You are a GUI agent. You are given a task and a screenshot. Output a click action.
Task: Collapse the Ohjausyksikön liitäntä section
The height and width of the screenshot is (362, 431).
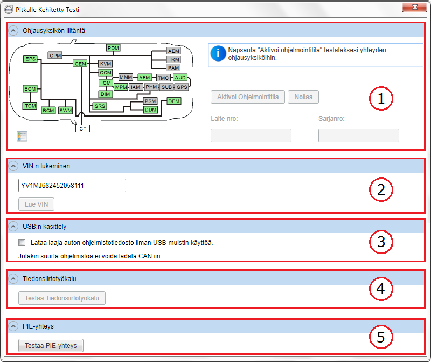point(13,31)
